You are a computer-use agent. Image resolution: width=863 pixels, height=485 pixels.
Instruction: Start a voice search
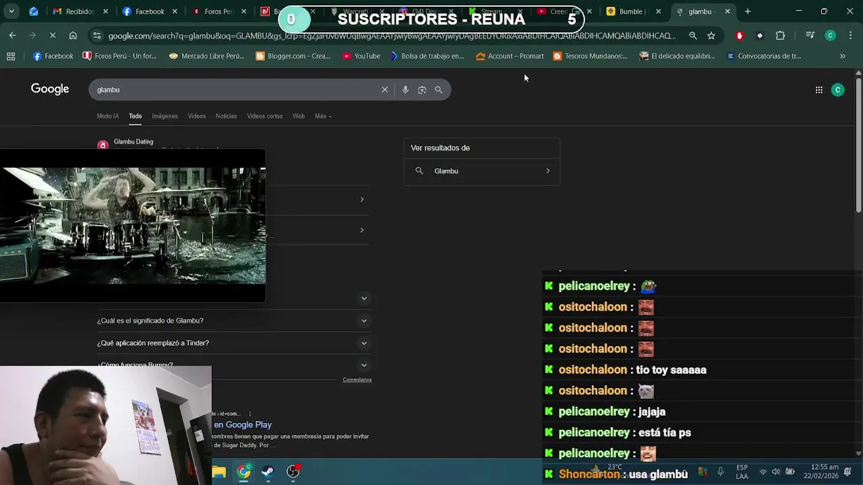405,90
